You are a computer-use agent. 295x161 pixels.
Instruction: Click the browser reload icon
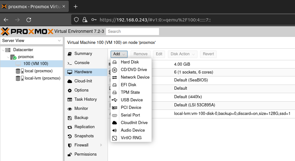tap(29, 20)
